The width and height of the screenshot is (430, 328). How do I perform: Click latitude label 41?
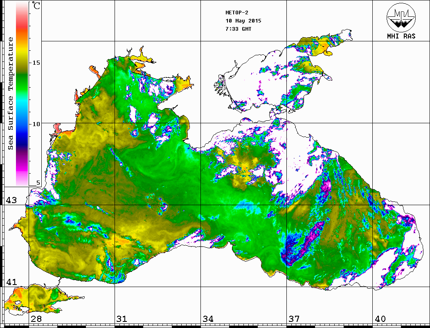11,282
